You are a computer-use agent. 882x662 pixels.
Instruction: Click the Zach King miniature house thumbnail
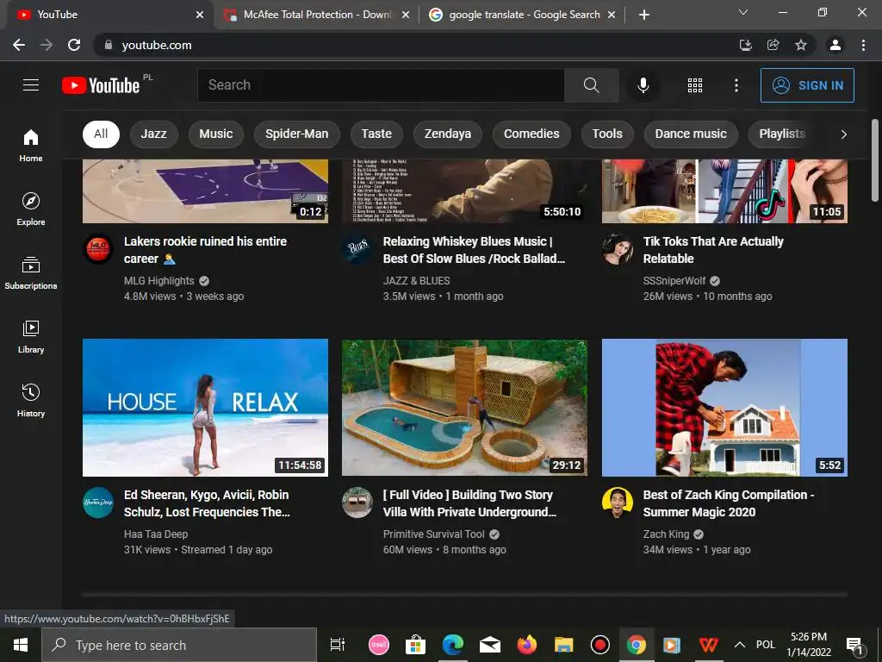724,408
